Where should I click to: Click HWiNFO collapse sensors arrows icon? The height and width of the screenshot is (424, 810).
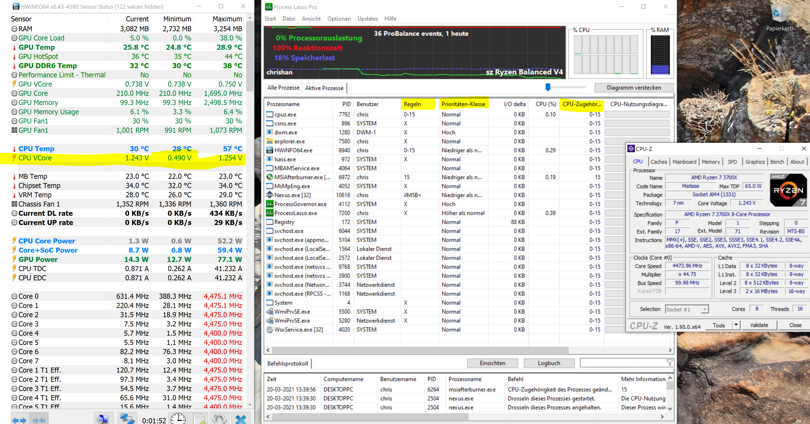(x=39, y=420)
